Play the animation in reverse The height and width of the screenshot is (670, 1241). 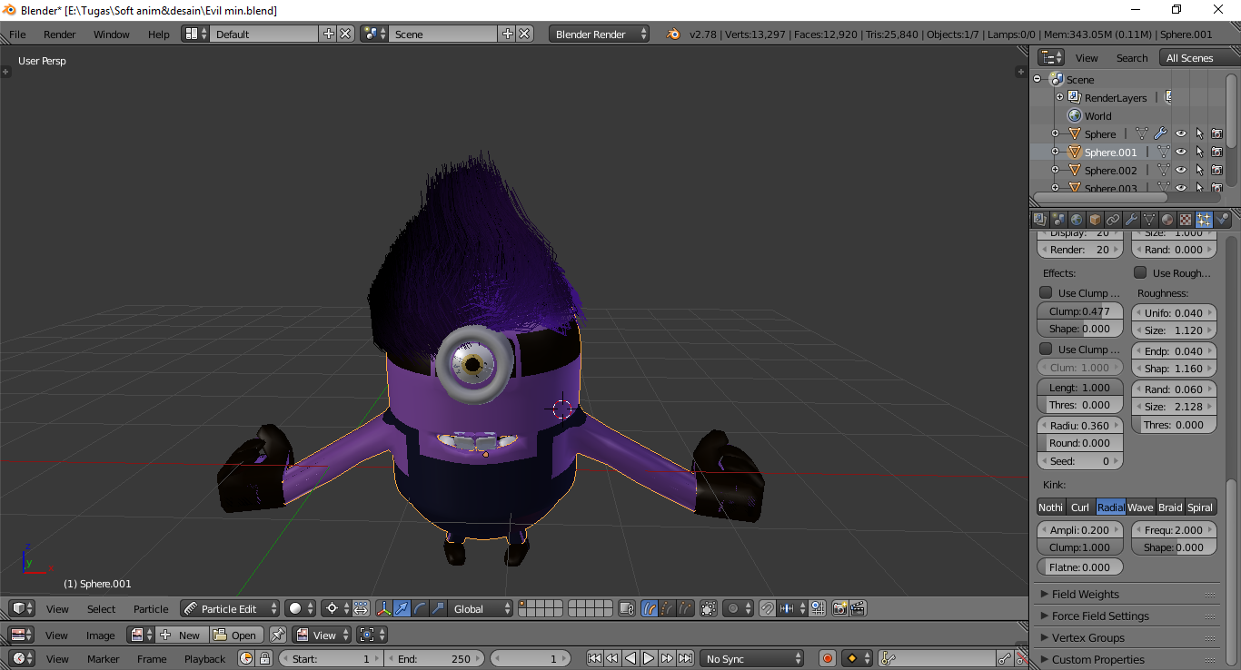[630, 659]
